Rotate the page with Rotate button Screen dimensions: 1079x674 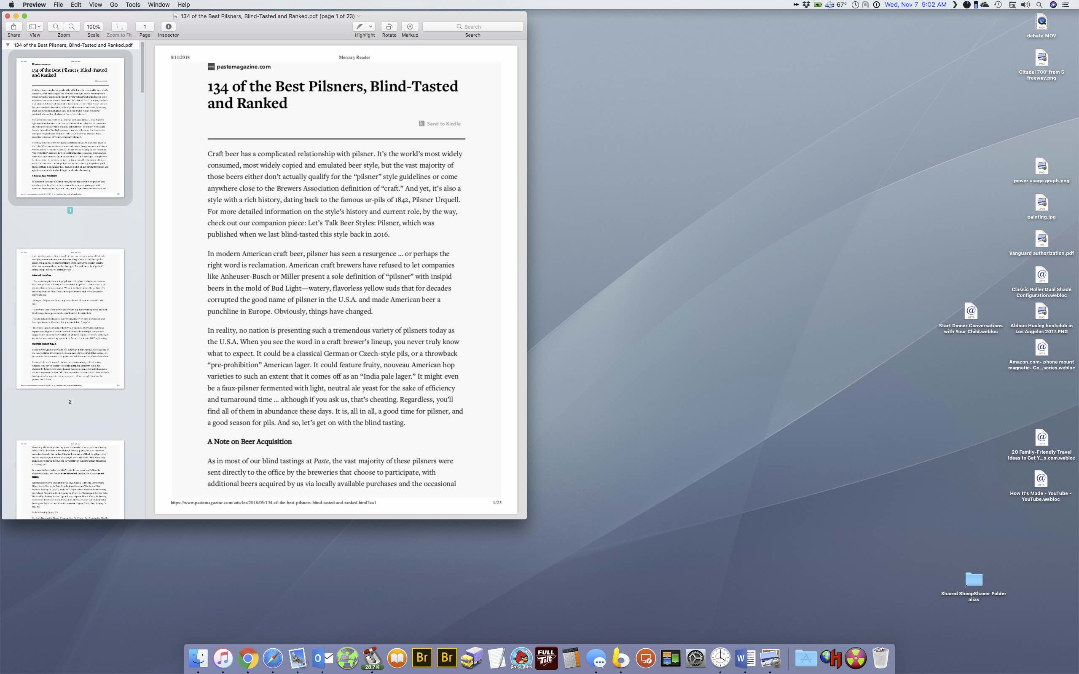pyautogui.click(x=389, y=27)
